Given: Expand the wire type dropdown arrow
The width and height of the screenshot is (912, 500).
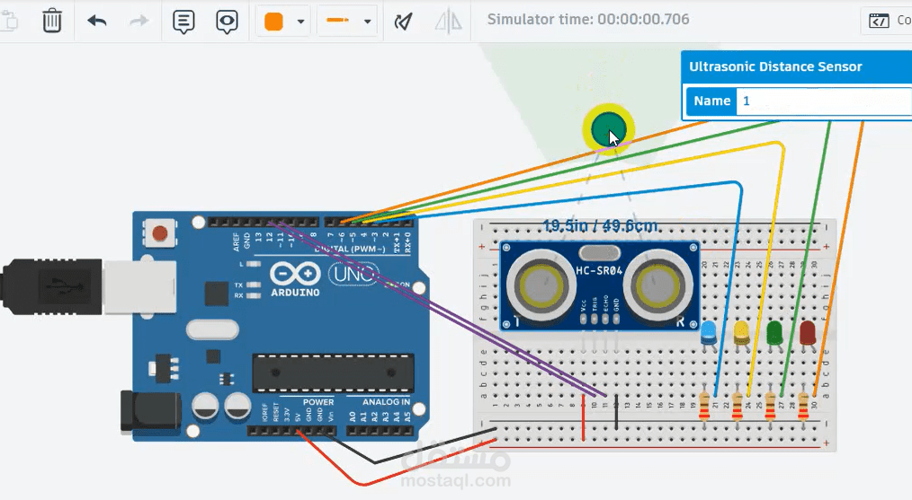Looking at the screenshot, I should (368, 22).
